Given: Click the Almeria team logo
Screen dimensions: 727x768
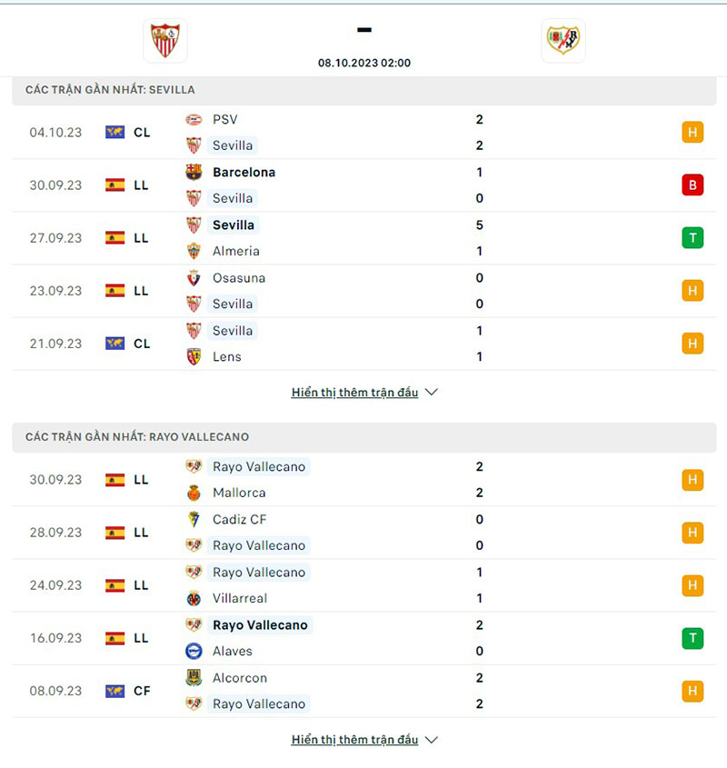Looking at the screenshot, I should (x=194, y=251).
